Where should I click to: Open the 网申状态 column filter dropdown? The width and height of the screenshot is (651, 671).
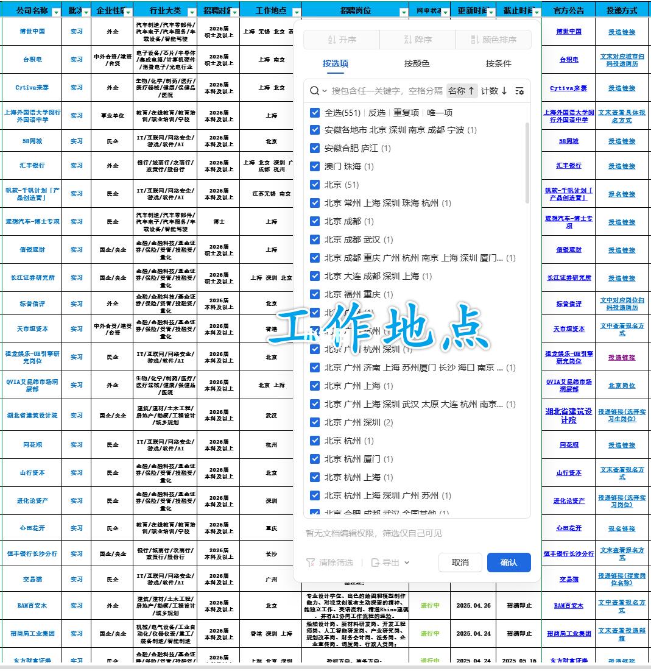point(445,12)
